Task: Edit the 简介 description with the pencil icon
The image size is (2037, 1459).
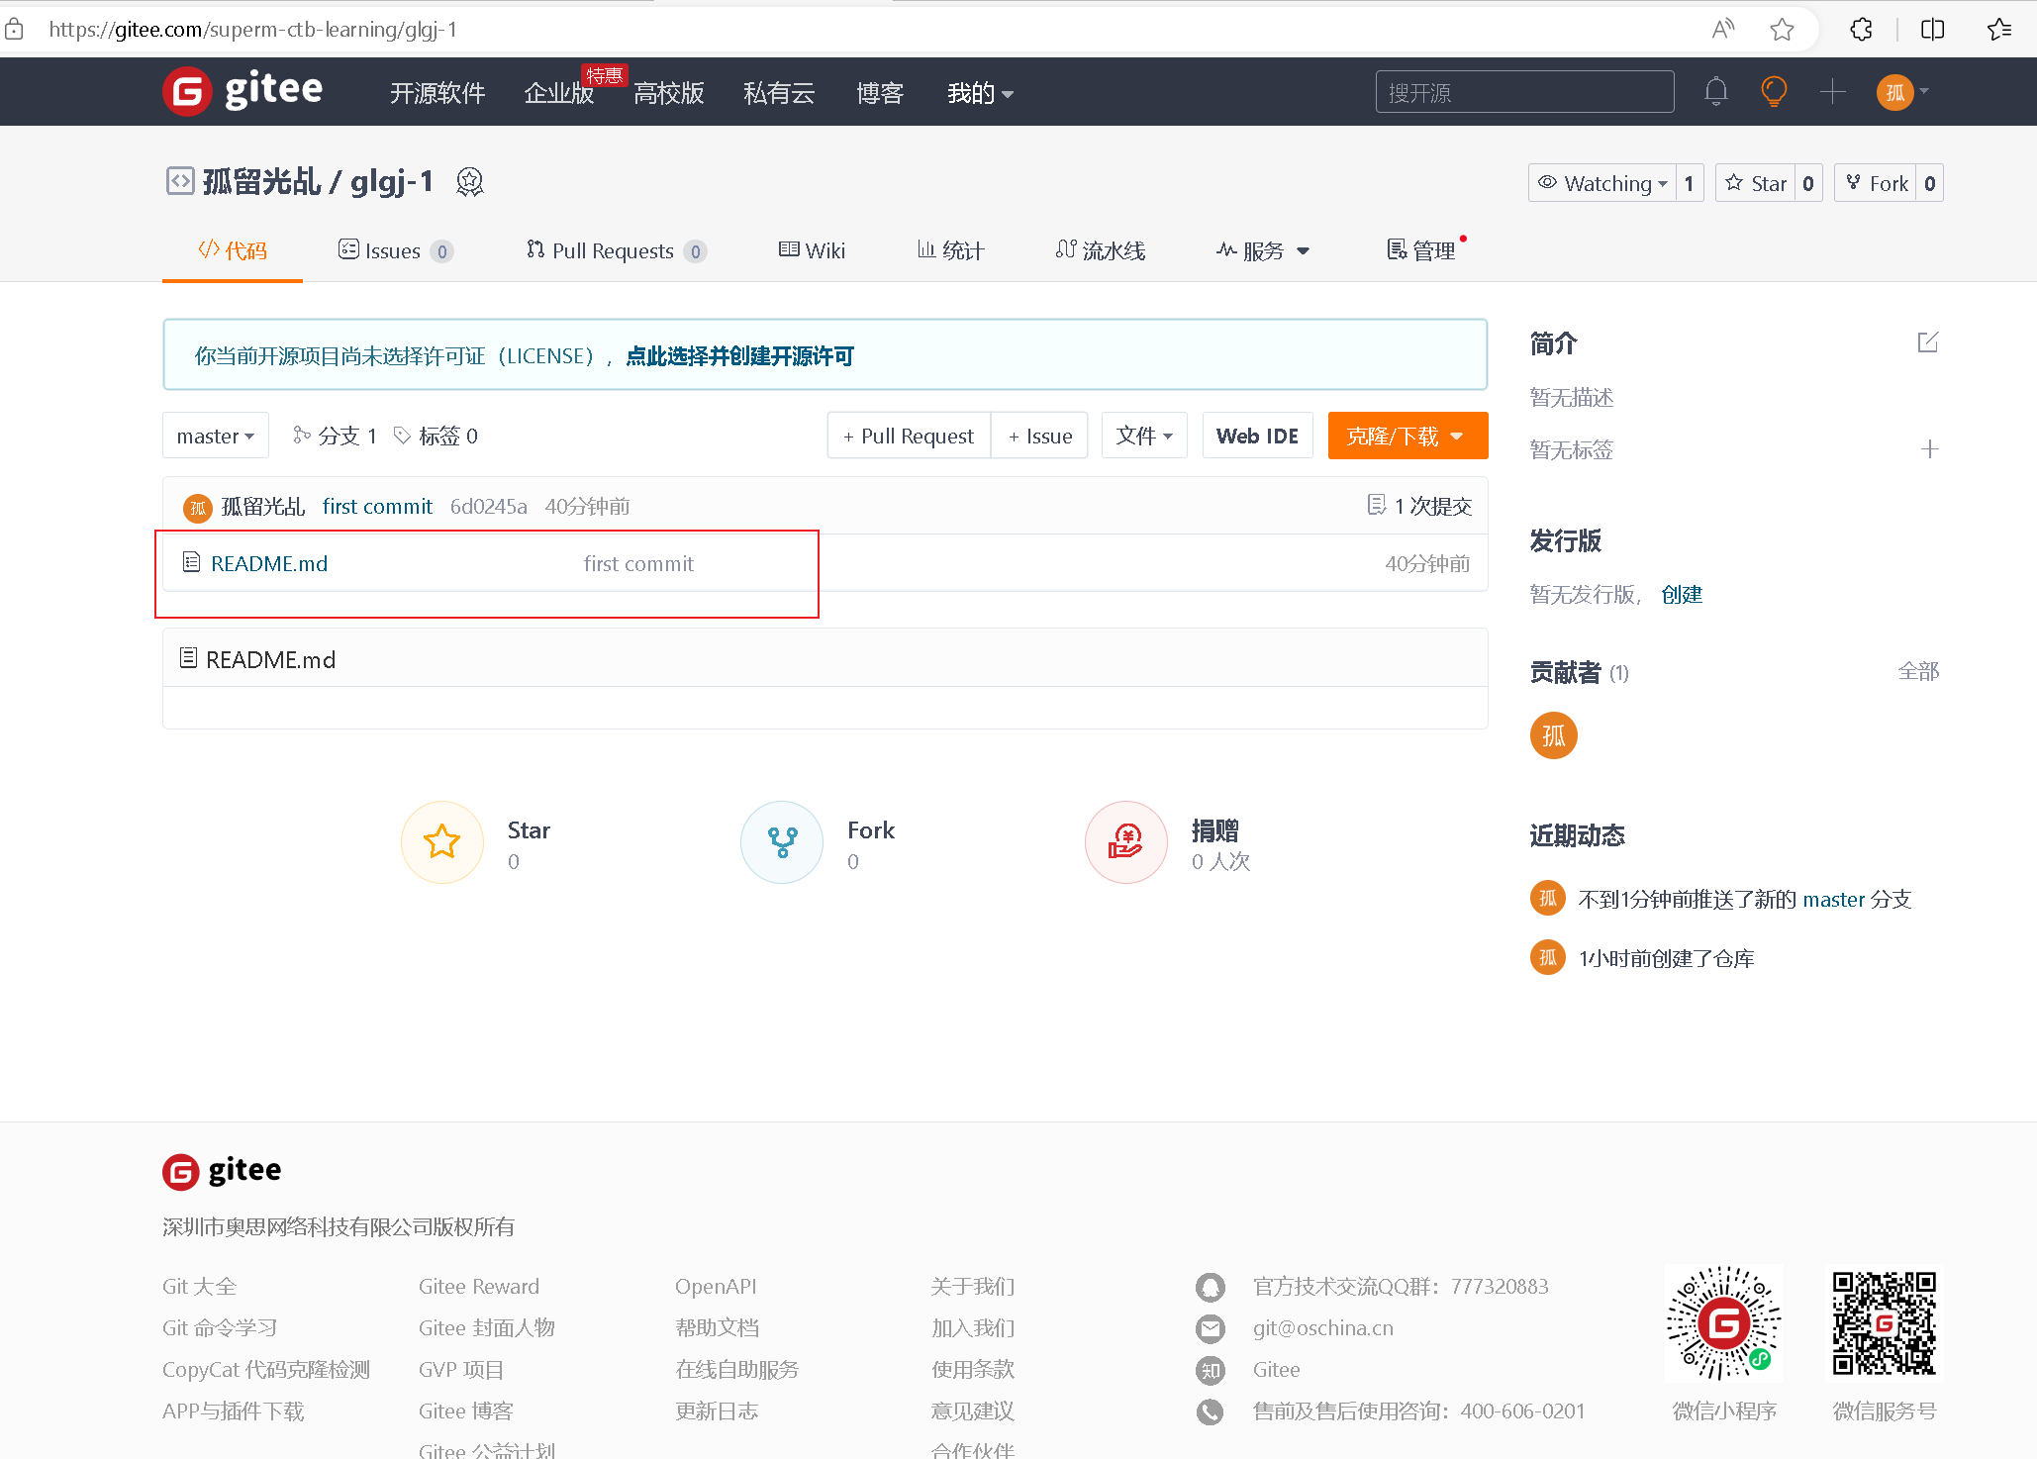Action: click(x=1927, y=342)
